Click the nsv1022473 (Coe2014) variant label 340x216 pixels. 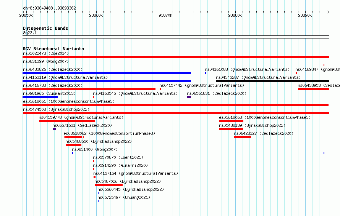(x=46, y=53)
